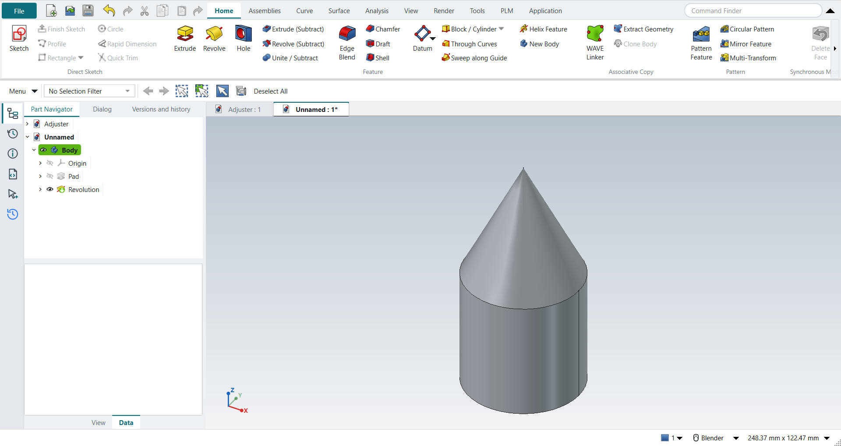Open the Edge Blend tool
The image size is (841, 446).
click(x=347, y=43)
